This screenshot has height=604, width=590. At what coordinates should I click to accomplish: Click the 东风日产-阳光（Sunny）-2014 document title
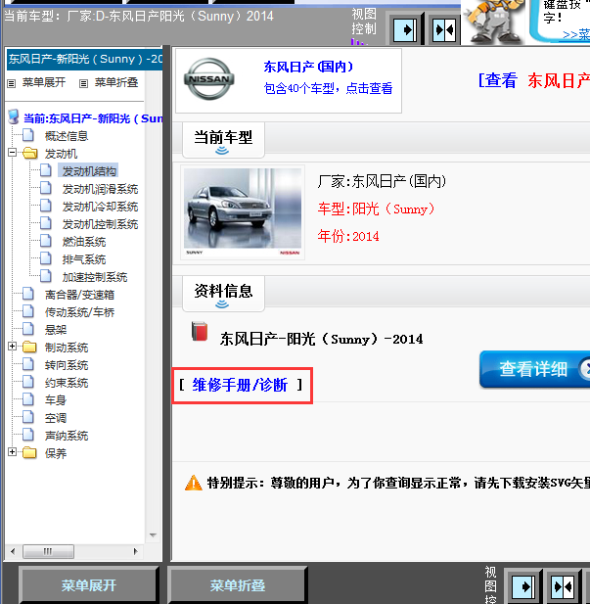321,339
